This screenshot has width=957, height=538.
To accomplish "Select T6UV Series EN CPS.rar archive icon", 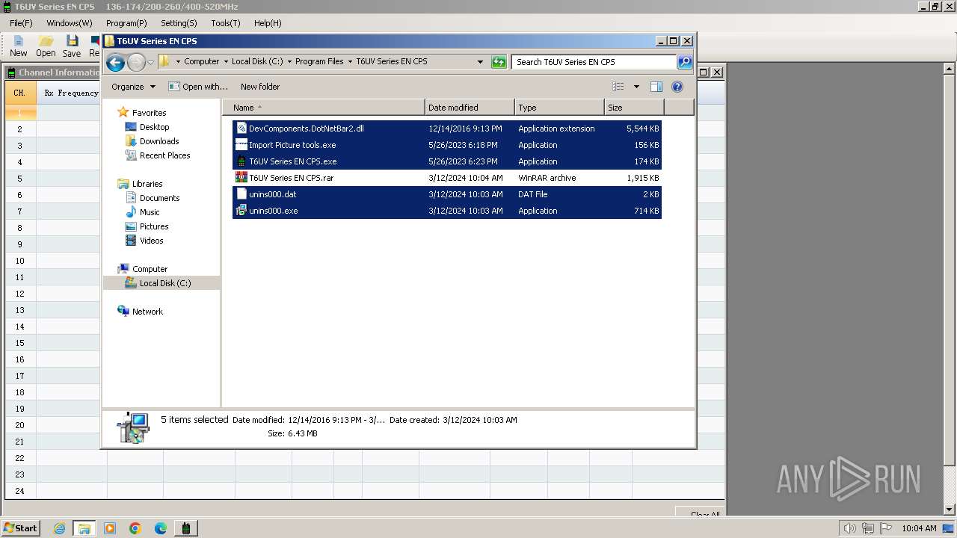I will [x=241, y=178].
